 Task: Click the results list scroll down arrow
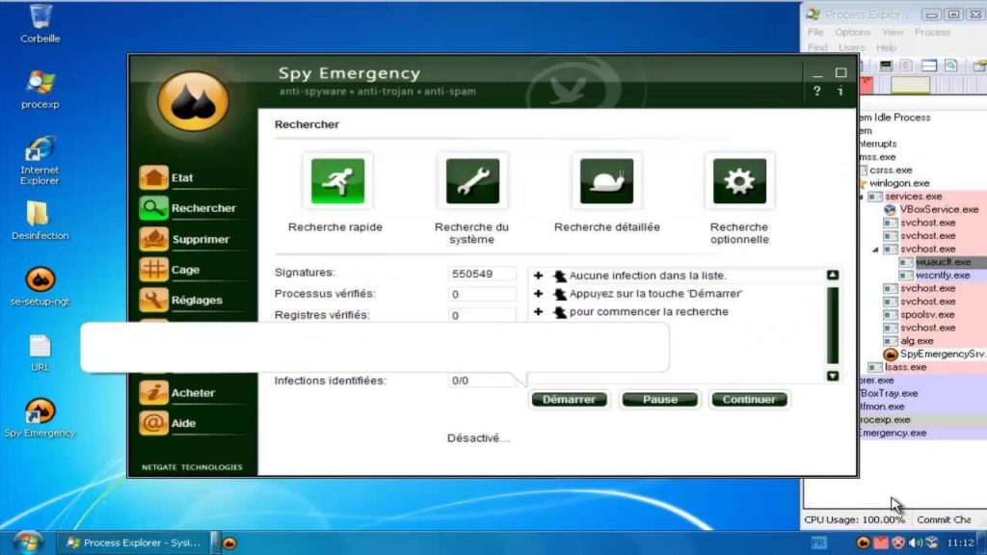pos(833,376)
